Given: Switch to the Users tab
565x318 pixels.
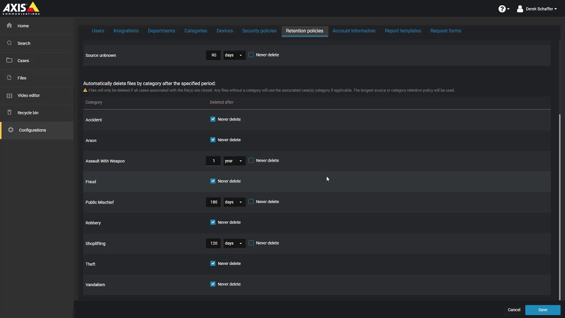Looking at the screenshot, I should click(98, 31).
